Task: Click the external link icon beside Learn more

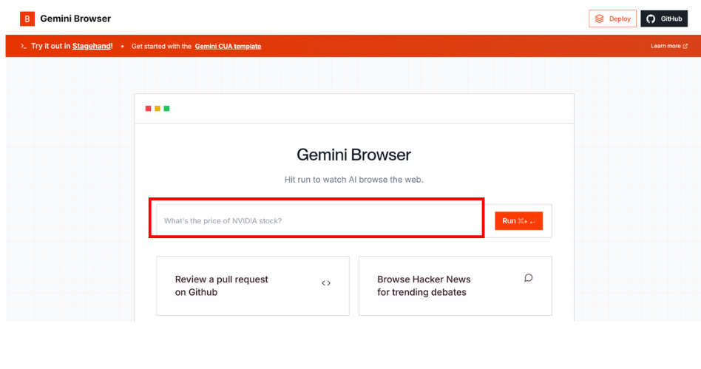Action: coord(685,46)
